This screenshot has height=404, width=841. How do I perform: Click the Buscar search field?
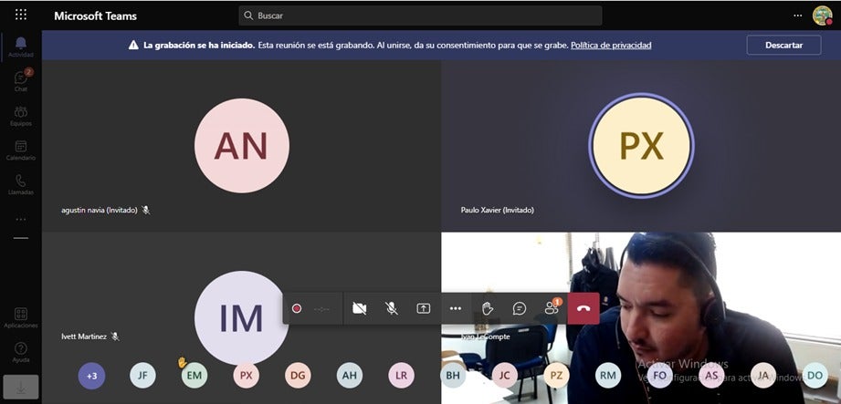coord(420,16)
